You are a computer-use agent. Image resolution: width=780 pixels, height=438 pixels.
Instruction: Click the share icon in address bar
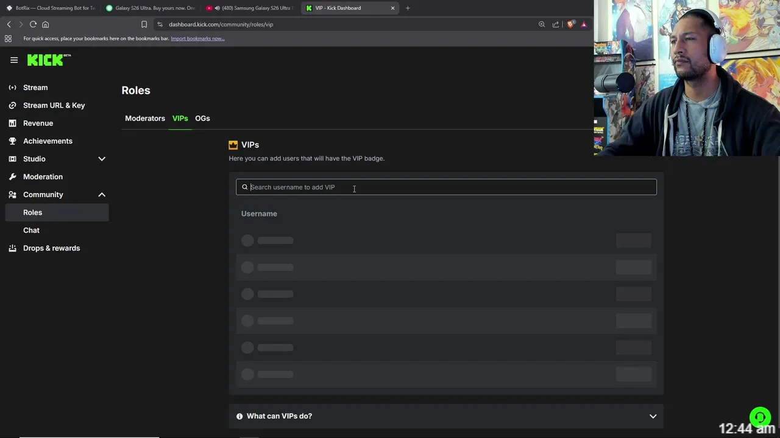(556, 24)
